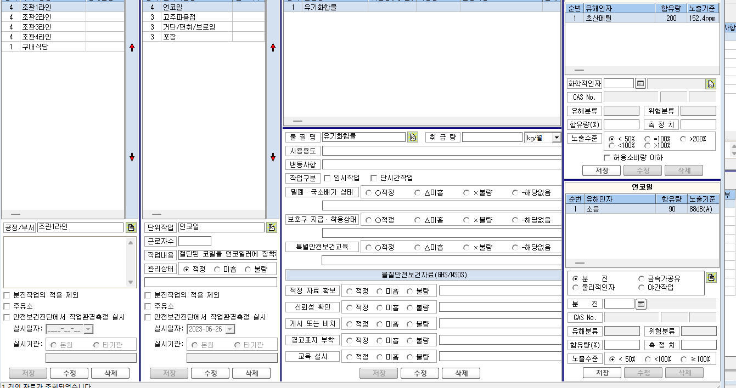Image resolution: width=736 pixels, height=388 pixels.
Task: Open the 2023-06-26 실시일자 date dropdown
Action: coord(229,329)
